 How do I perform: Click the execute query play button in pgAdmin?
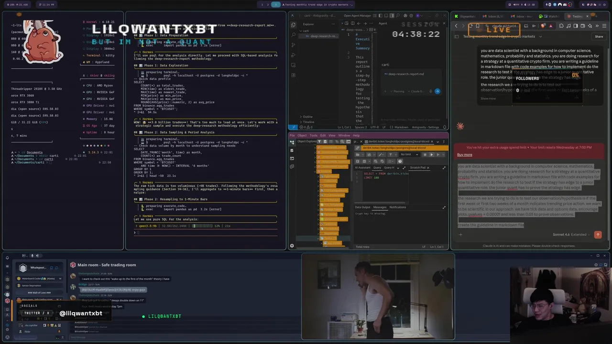(431, 155)
